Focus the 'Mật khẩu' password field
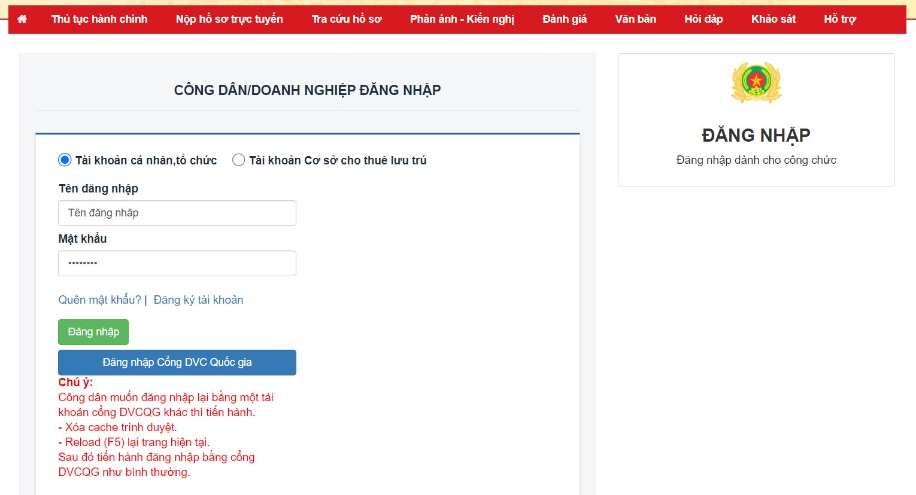 pyautogui.click(x=177, y=264)
